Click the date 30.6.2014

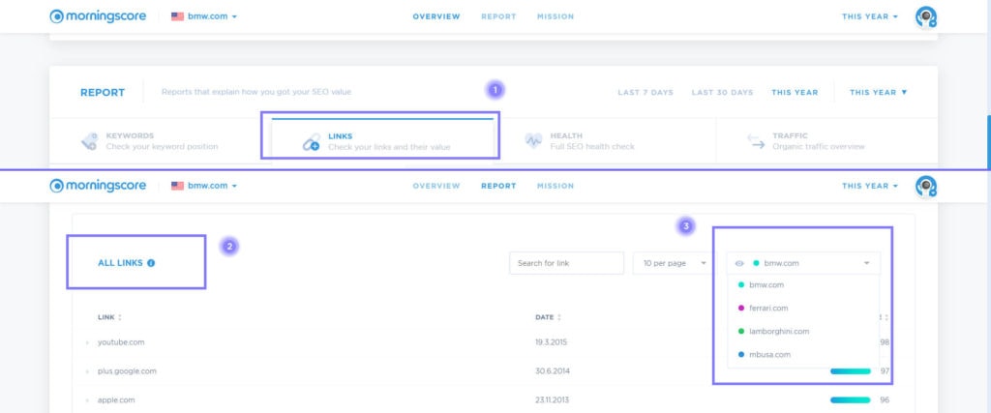[x=552, y=371]
